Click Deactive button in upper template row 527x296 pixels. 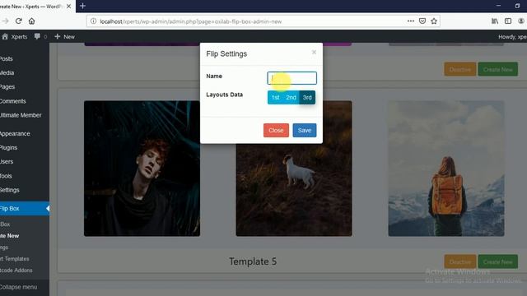(x=460, y=69)
